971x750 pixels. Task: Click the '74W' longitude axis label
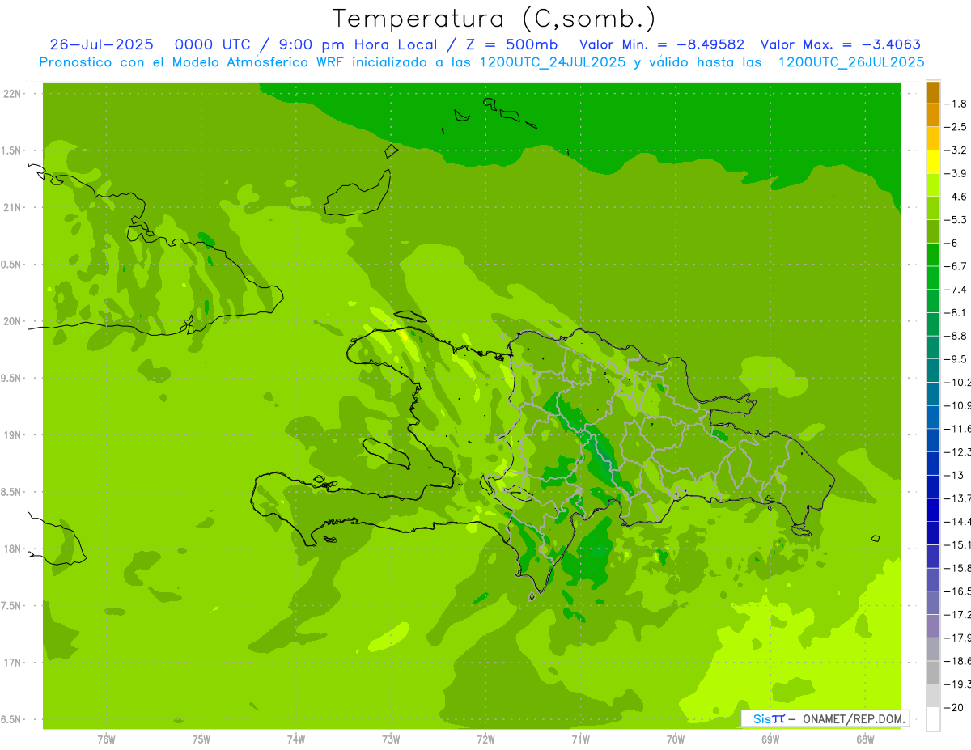(296, 739)
